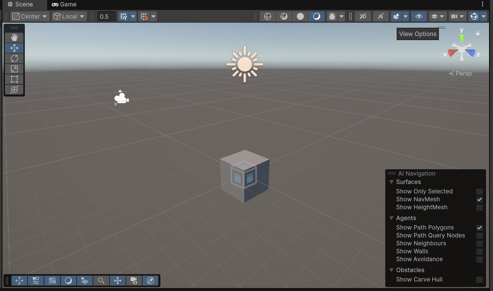The width and height of the screenshot is (493, 291).
Task: Select the combined Transform tool
Action: [14, 90]
